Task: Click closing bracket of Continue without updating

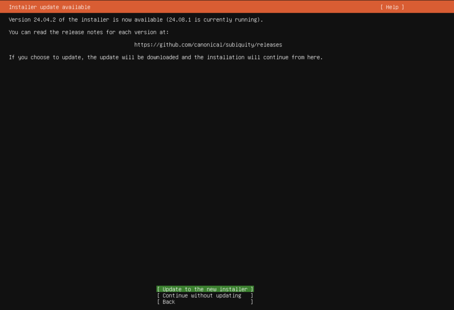Action: click(x=252, y=295)
